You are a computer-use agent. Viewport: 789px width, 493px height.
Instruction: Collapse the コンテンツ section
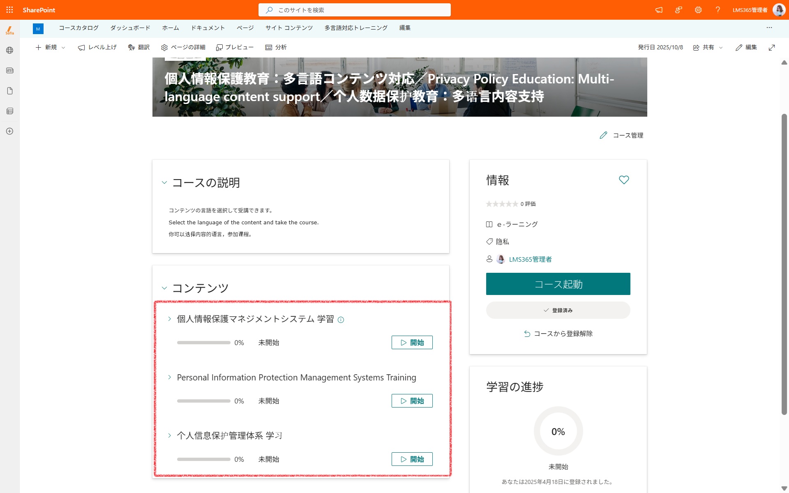164,288
